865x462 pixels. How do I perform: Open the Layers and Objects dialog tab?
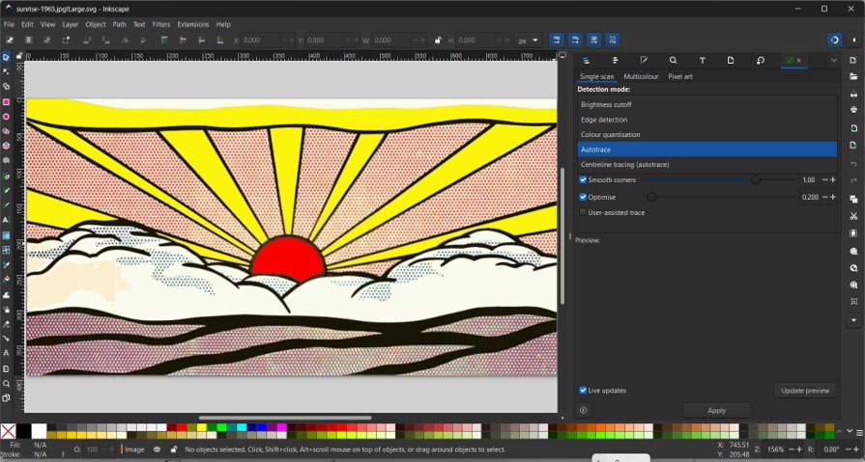tap(586, 60)
